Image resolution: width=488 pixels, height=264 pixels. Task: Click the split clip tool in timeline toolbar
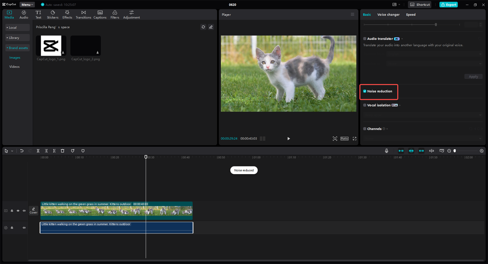[x=38, y=151]
